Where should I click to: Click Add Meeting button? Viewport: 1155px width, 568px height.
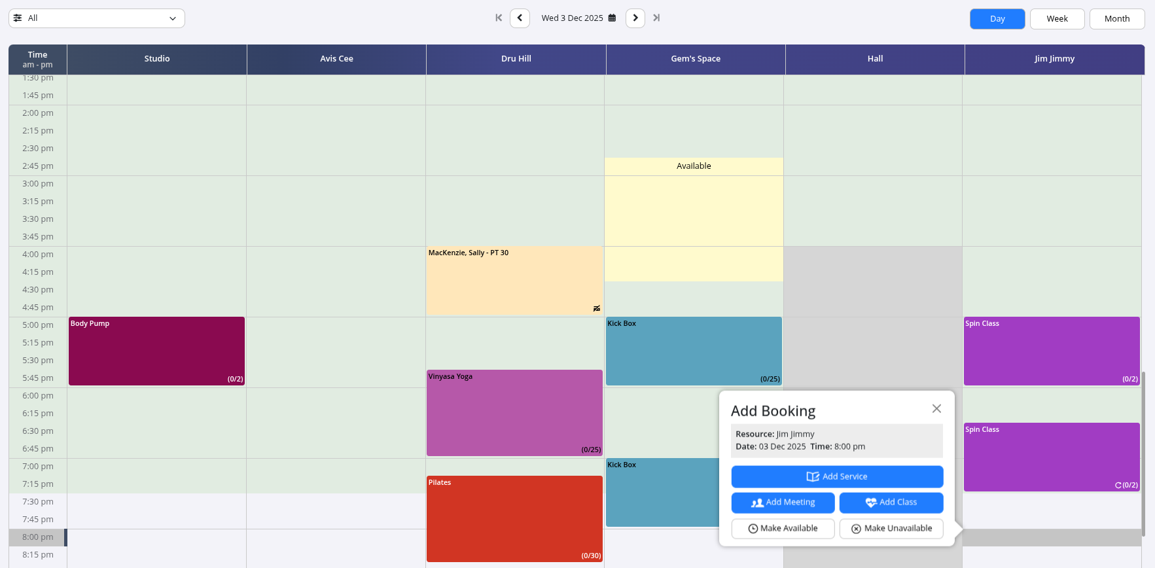coord(783,503)
